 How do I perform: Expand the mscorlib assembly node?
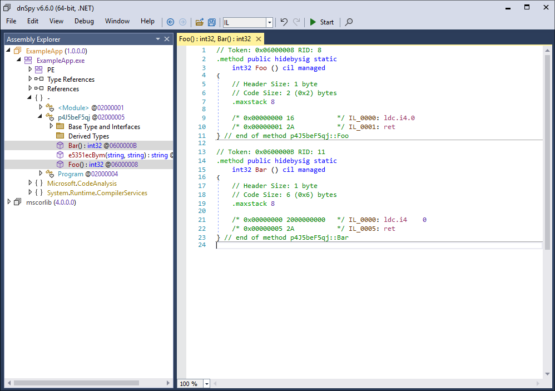[9, 202]
